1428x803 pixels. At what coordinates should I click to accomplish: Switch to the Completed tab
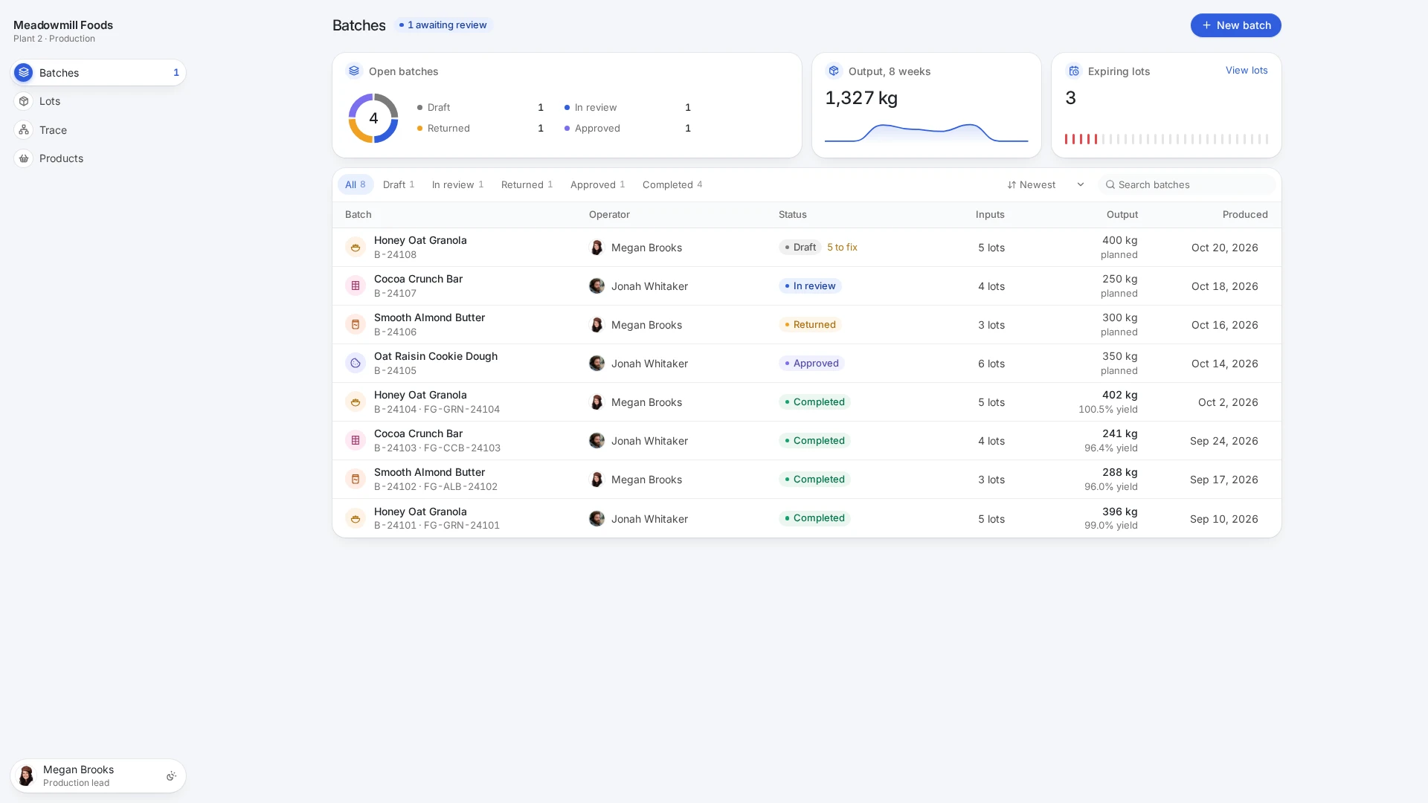pos(672,184)
